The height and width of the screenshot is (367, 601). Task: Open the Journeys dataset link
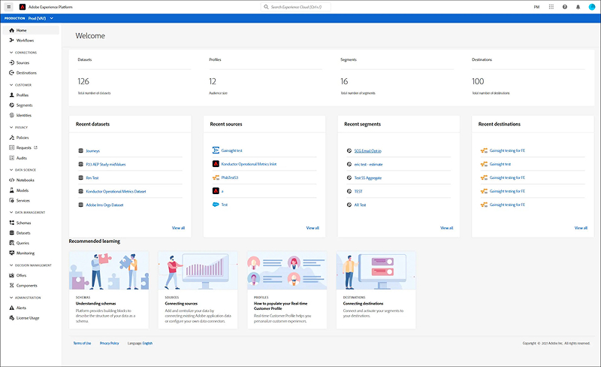coord(92,151)
